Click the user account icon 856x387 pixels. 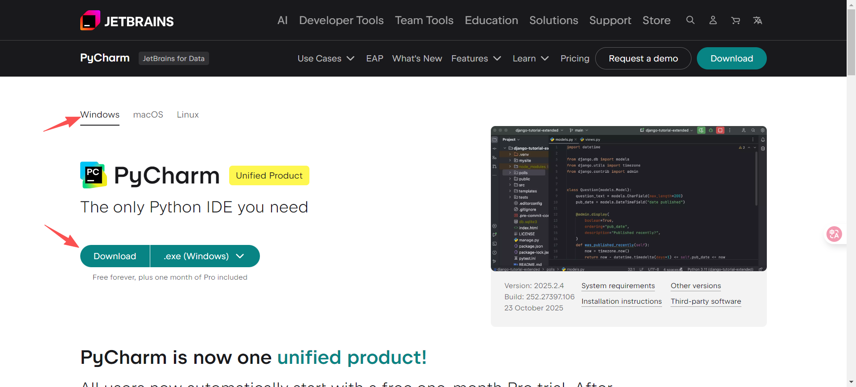click(713, 20)
